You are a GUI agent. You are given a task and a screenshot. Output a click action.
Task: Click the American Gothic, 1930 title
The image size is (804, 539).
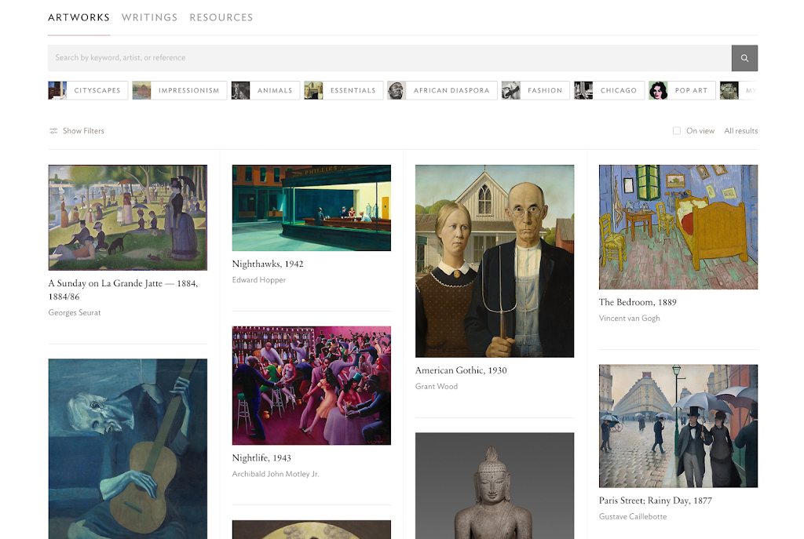point(461,370)
